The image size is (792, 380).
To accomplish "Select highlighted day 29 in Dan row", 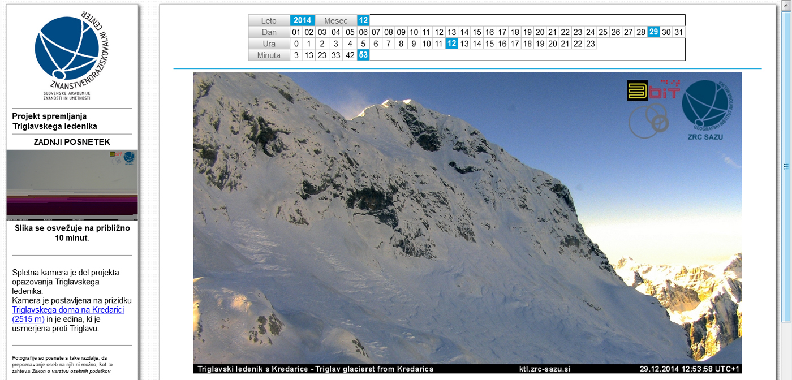I will tap(654, 32).
